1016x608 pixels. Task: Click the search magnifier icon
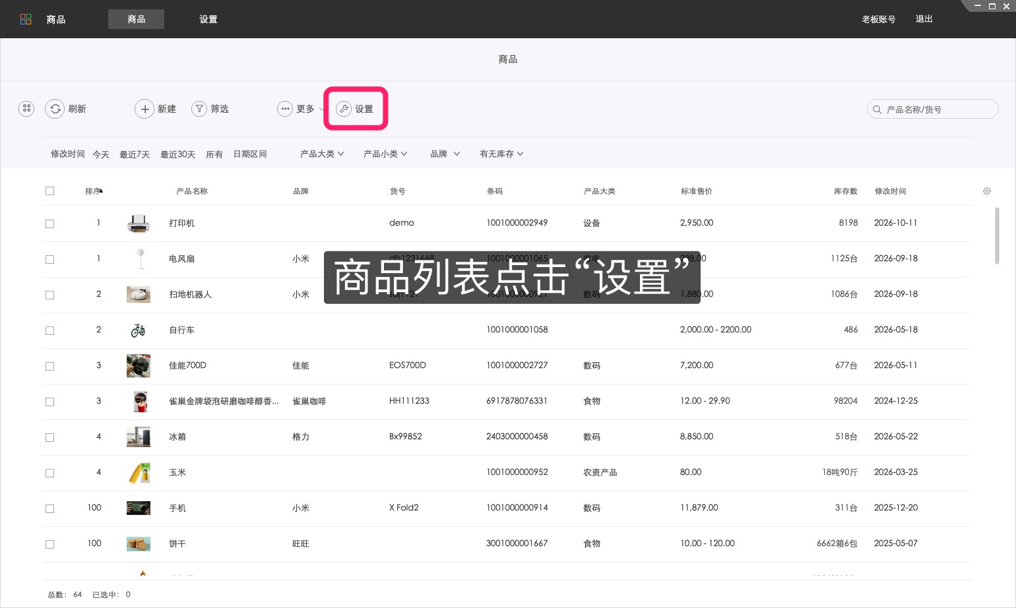(877, 109)
